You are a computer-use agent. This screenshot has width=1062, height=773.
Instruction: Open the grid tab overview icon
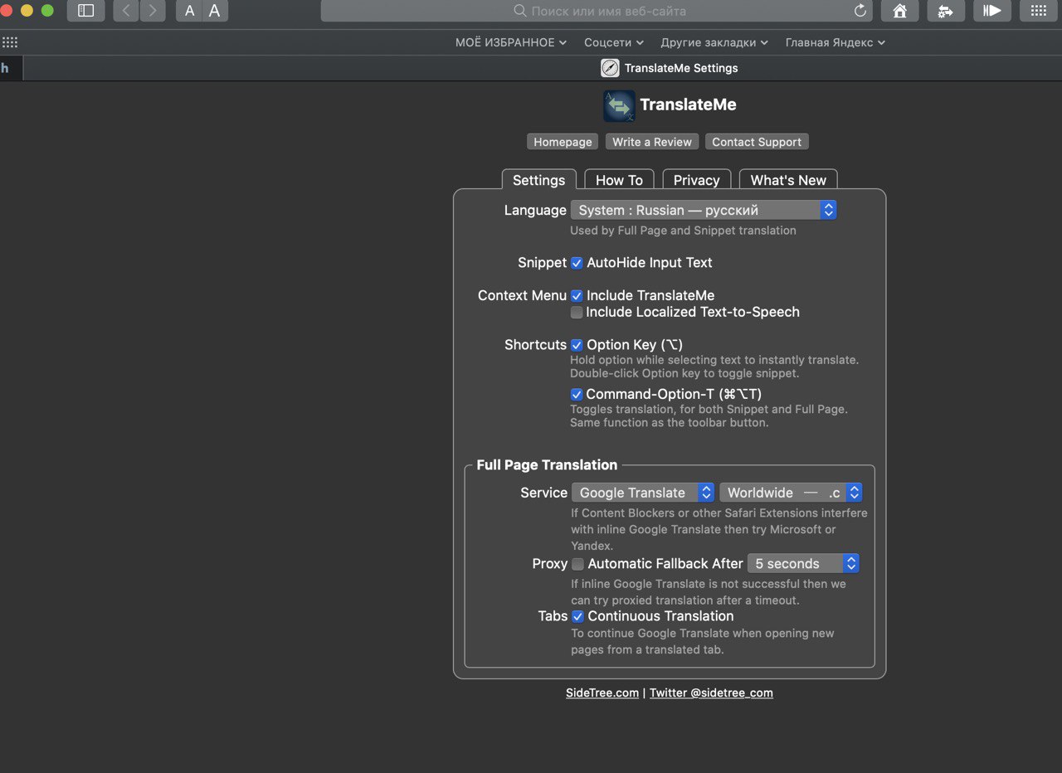click(1038, 11)
